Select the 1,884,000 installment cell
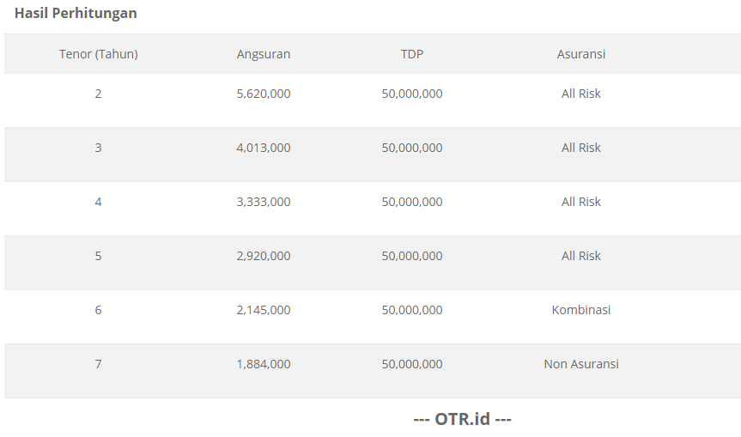Viewport: 741px width, 437px height. pos(264,364)
